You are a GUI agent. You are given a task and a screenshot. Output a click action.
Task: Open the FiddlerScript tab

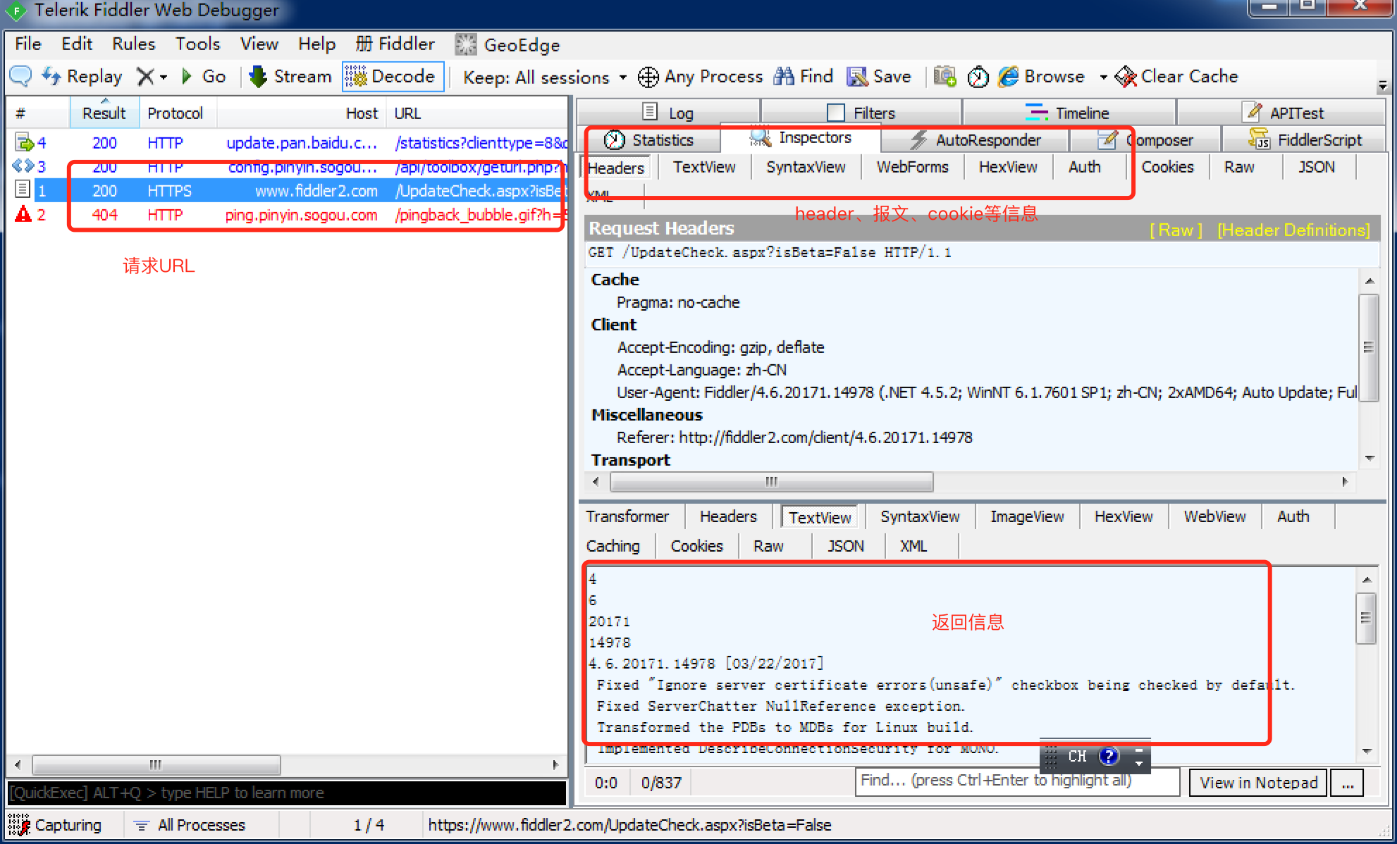click(x=1305, y=140)
